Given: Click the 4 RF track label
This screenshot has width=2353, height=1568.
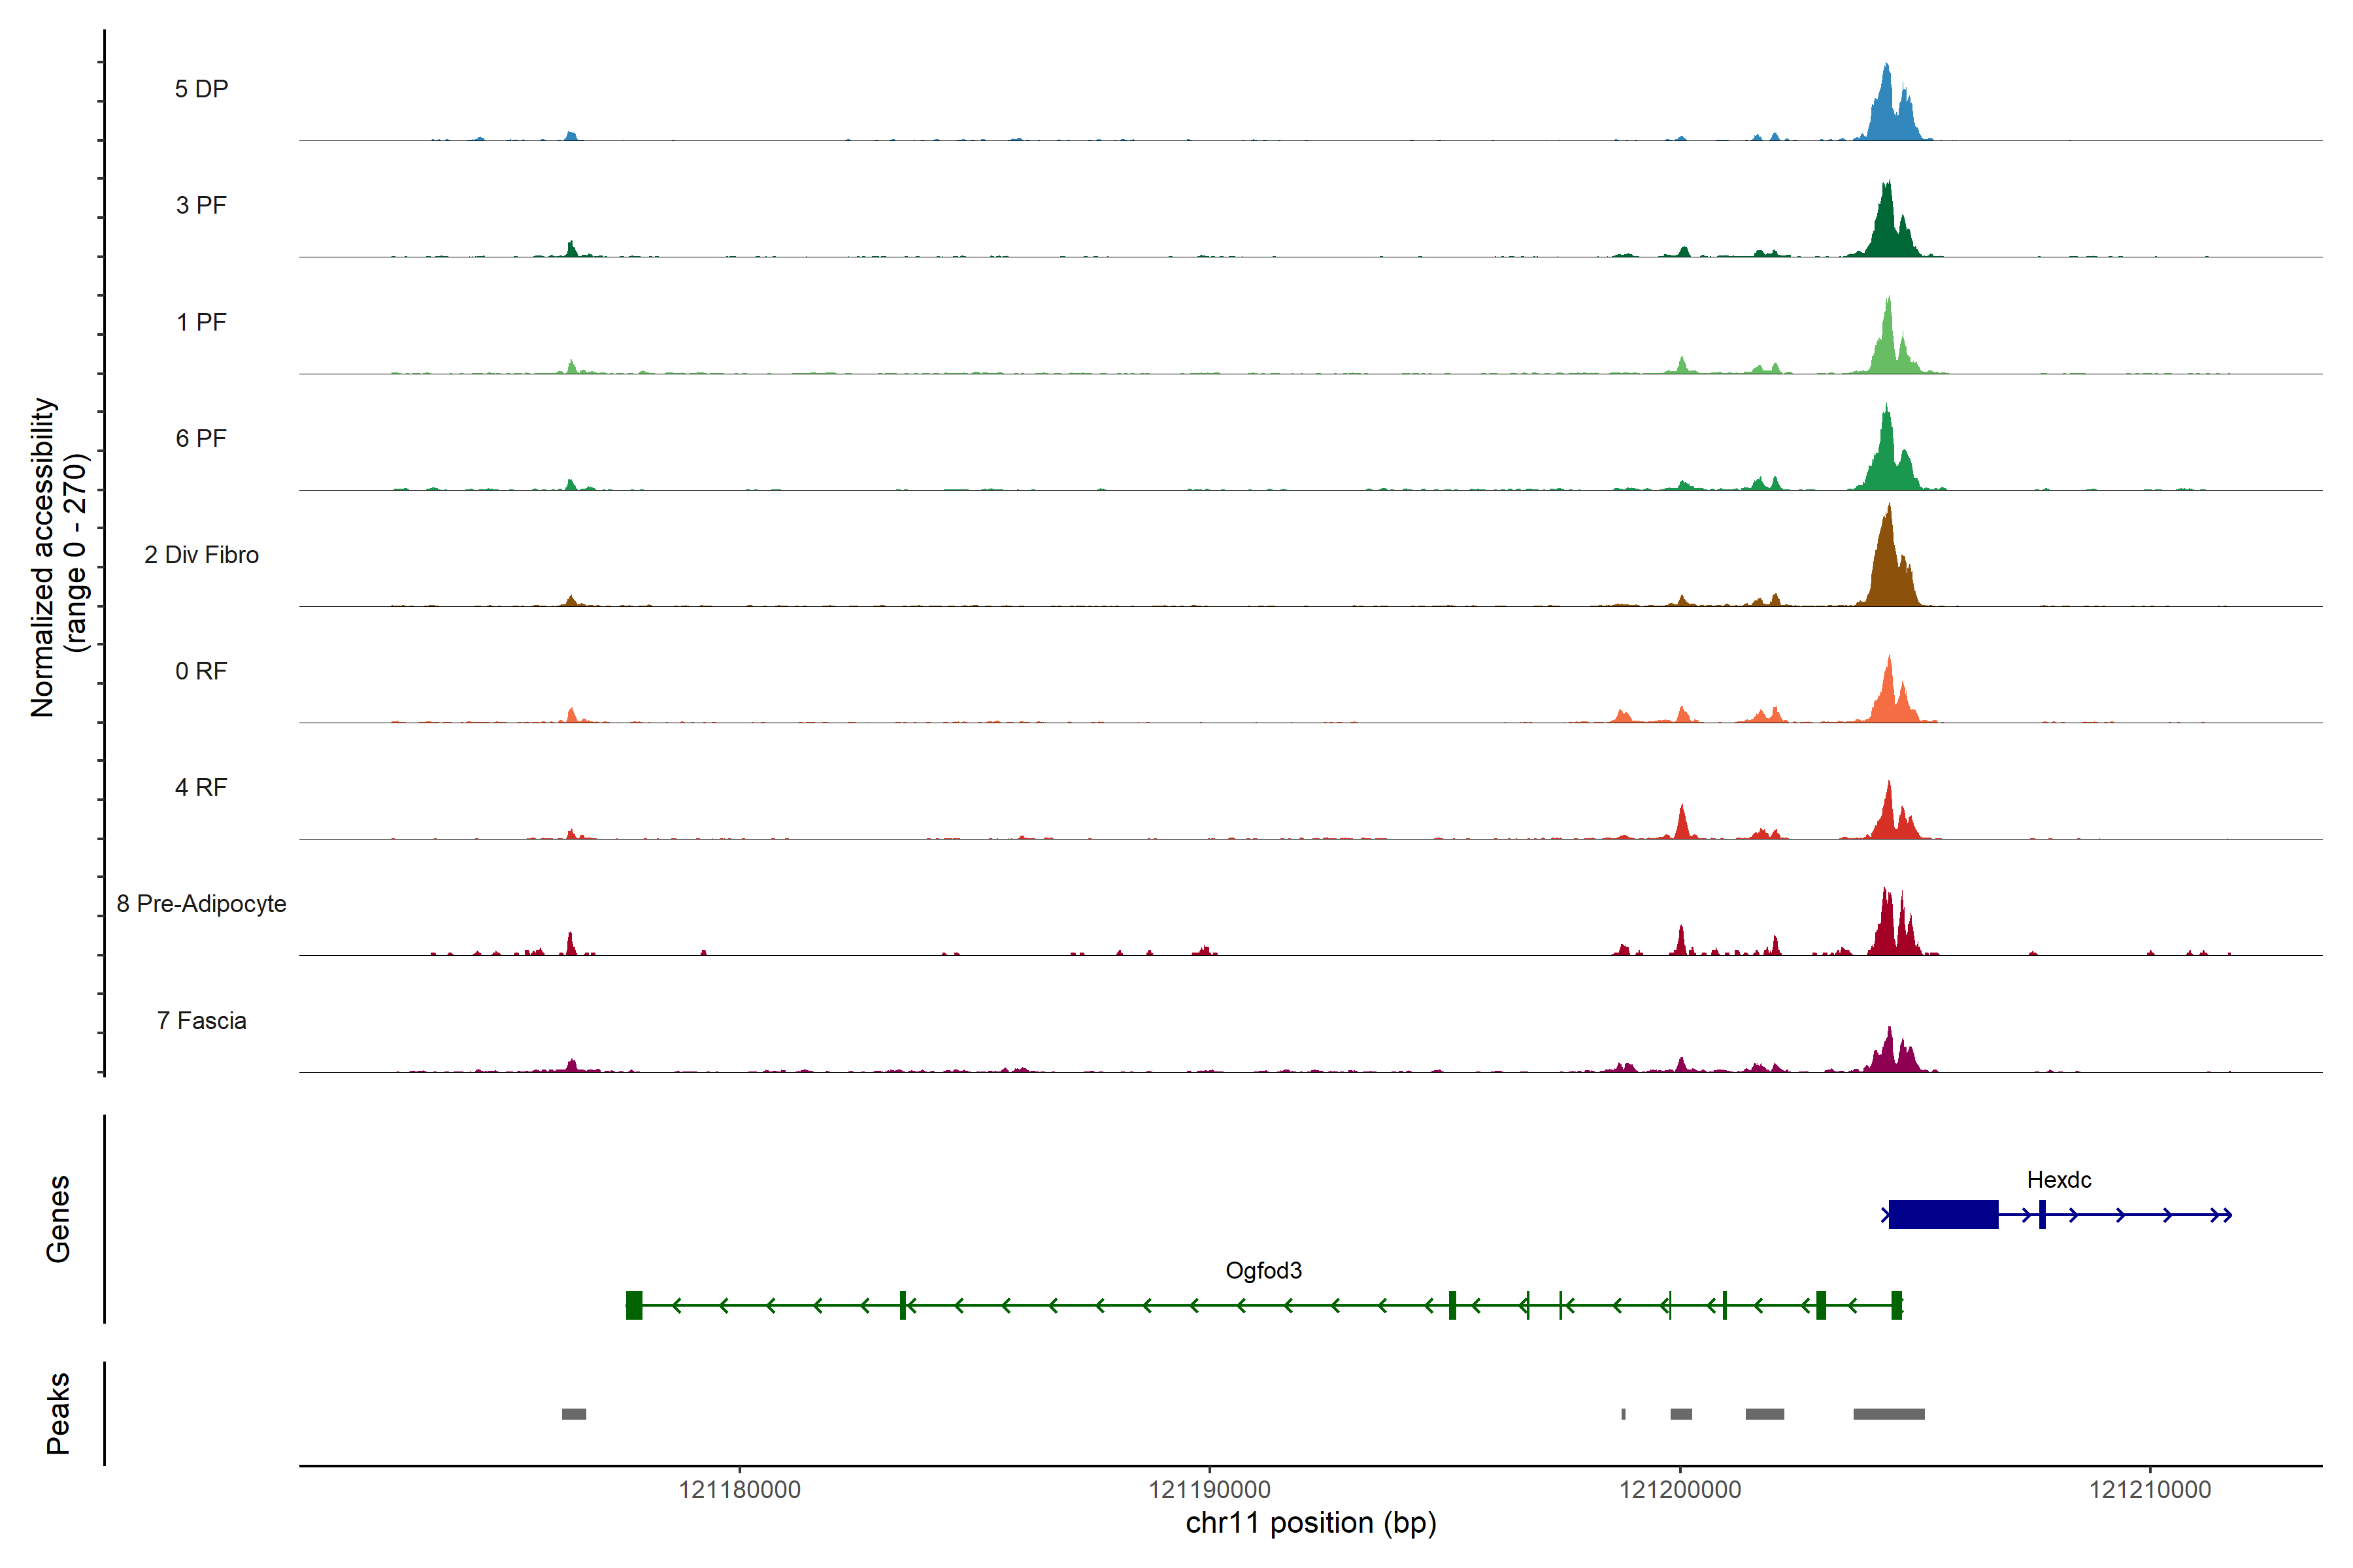Looking at the screenshot, I should pyautogui.click(x=201, y=788).
